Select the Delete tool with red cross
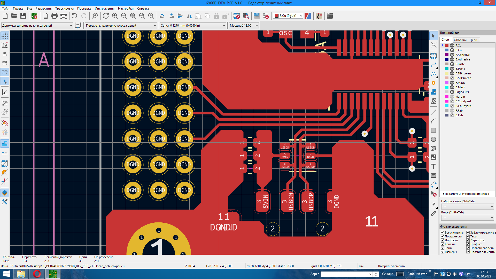The width and height of the screenshot is (496, 279). [433, 194]
